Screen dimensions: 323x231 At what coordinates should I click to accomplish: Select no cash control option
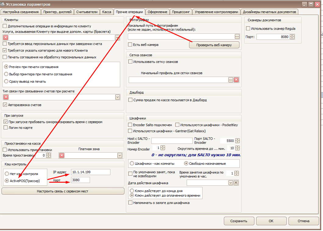tap(7, 174)
